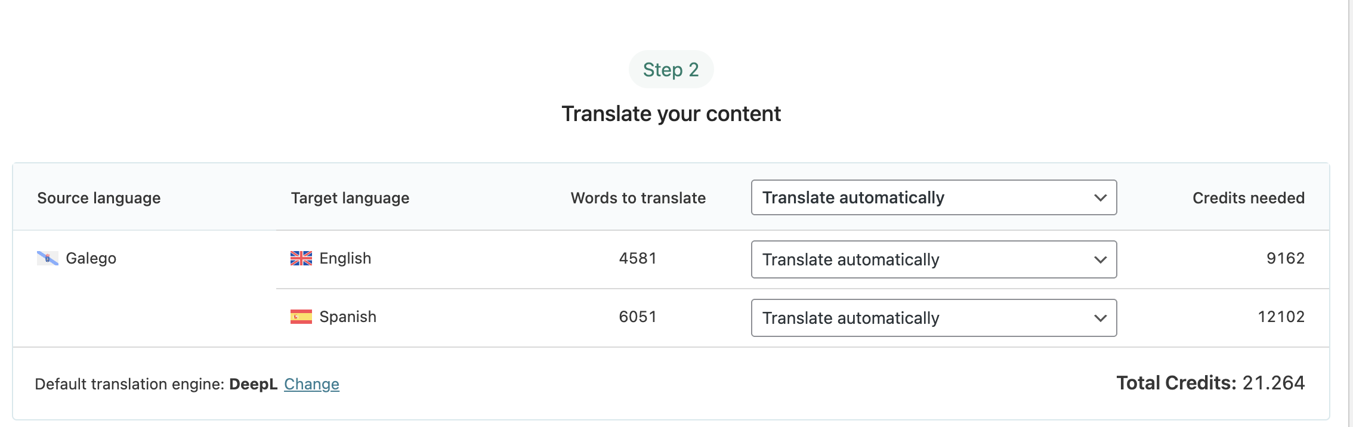Select the Spanish target language label
Screen dimensions: 1353x427
[x=348, y=317]
